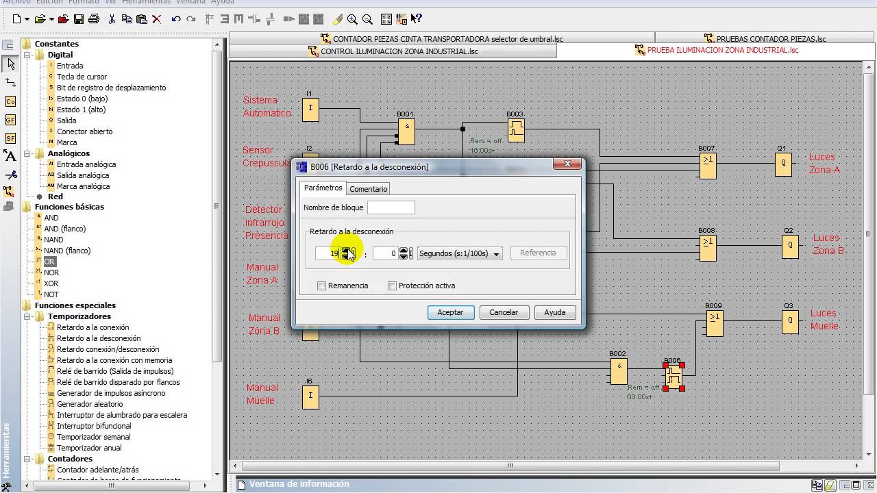The height and width of the screenshot is (493, 877).
Task: Open the Segundos time unit dropdown
Action: [x=460, y=253]
